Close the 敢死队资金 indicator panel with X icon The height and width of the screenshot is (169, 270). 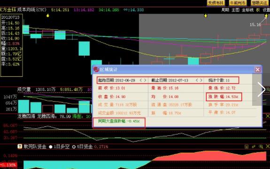tap(268, 147)
